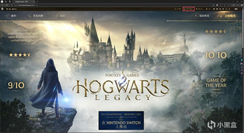Screen dimensions: 244x133
Task: Open the 常见问题 menu
Action: pyautogui.click(x=36, y=16)
